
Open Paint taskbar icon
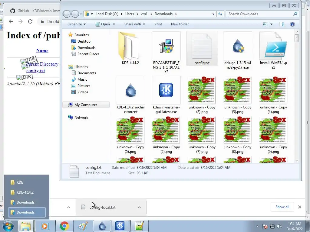(83, 226)
